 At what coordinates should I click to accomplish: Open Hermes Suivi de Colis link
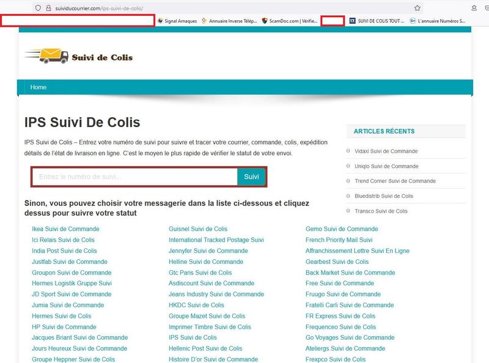pos(62,316)
